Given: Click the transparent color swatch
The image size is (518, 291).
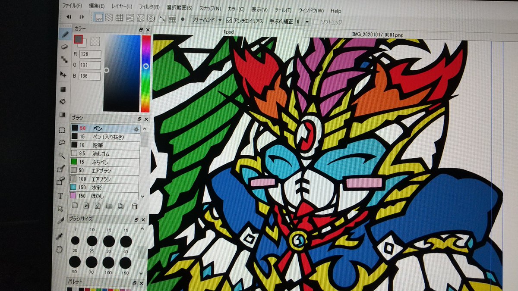Looking at the screenshot, I should tap(95, 41).
